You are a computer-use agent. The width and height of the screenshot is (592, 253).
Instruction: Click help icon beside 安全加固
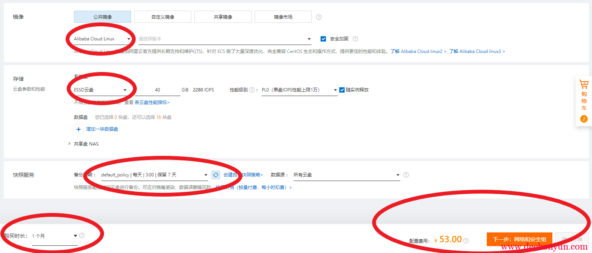355,39
